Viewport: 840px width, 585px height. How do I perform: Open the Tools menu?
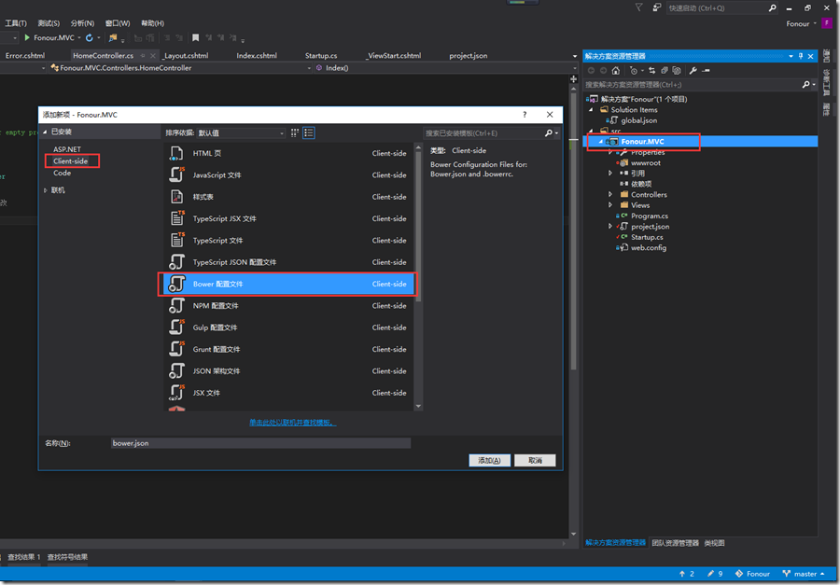(x=16, y=23)
